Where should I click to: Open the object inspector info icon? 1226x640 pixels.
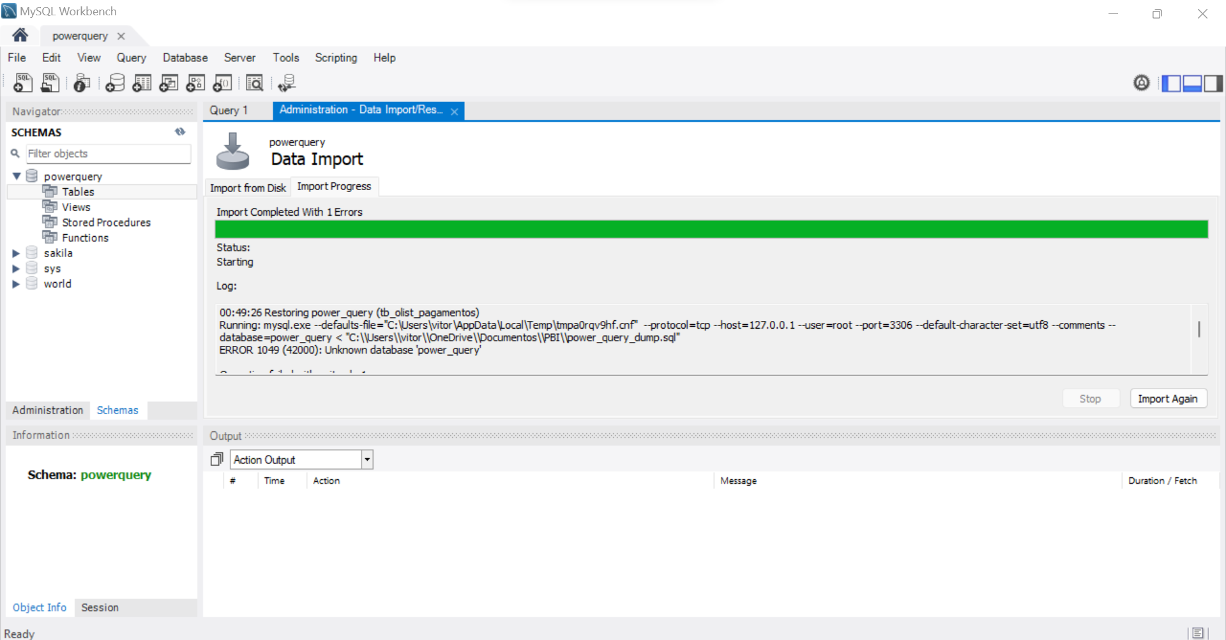(82, 83)
